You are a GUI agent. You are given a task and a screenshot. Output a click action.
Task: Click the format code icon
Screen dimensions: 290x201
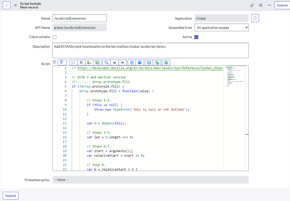81,63
